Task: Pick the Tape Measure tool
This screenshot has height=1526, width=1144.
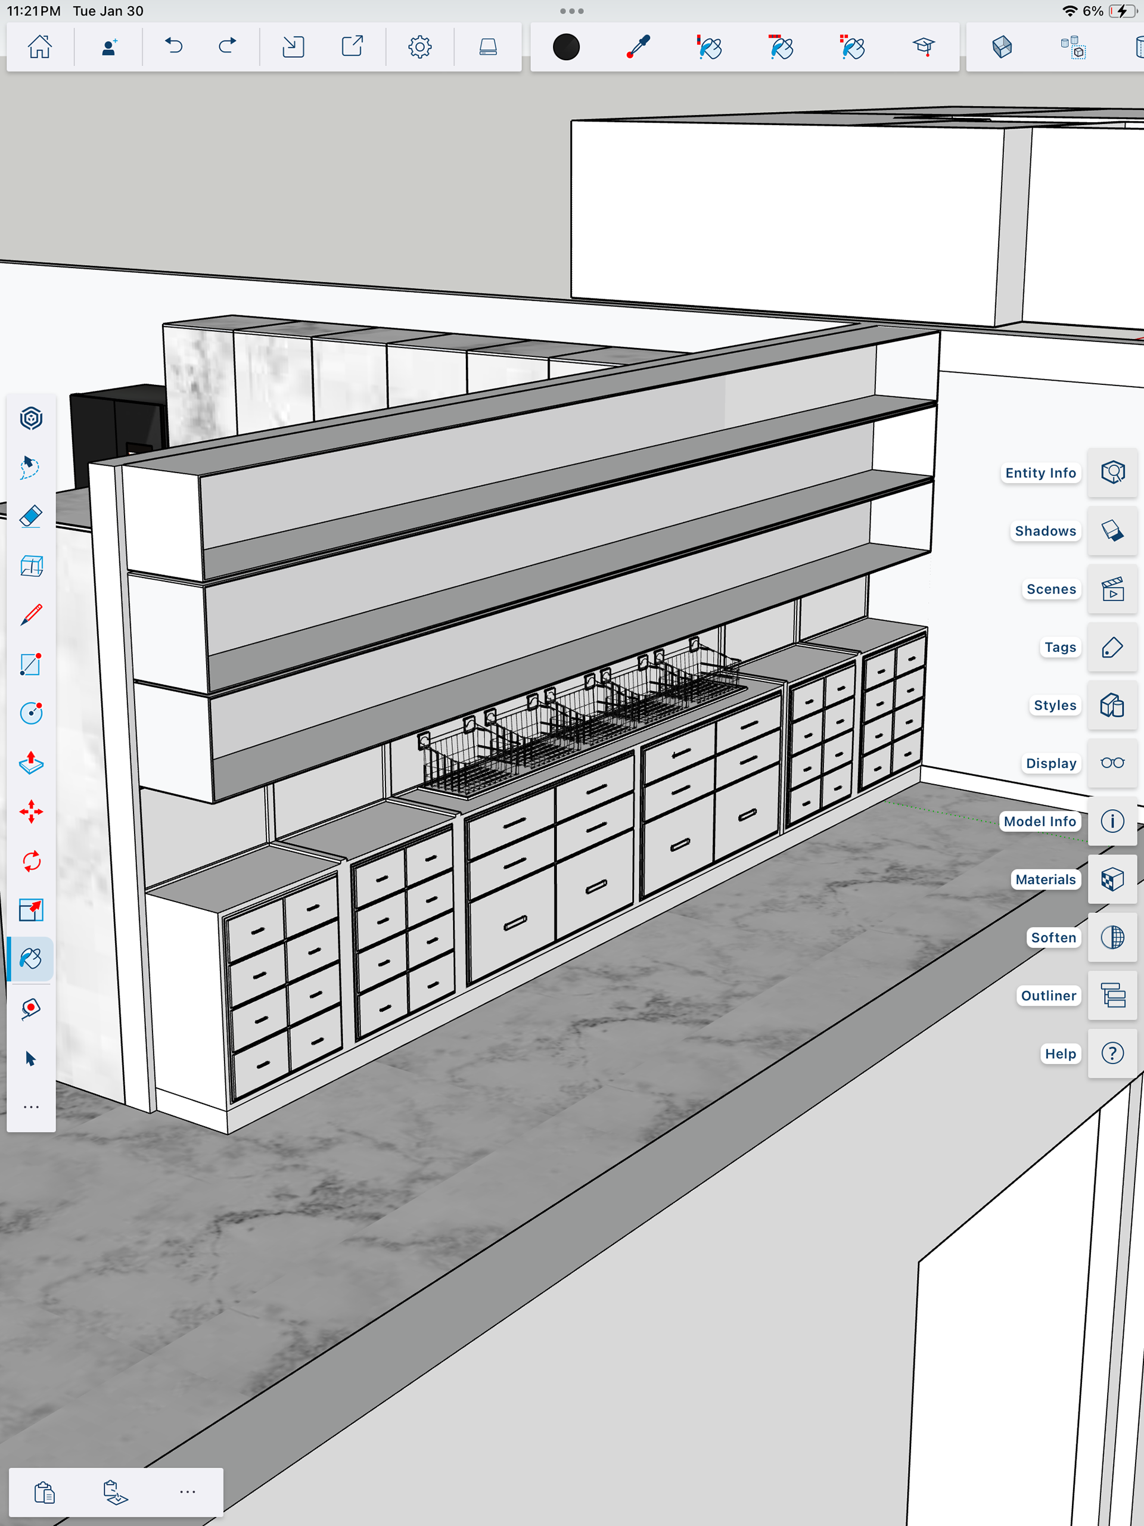Action: click(31, 1009)
